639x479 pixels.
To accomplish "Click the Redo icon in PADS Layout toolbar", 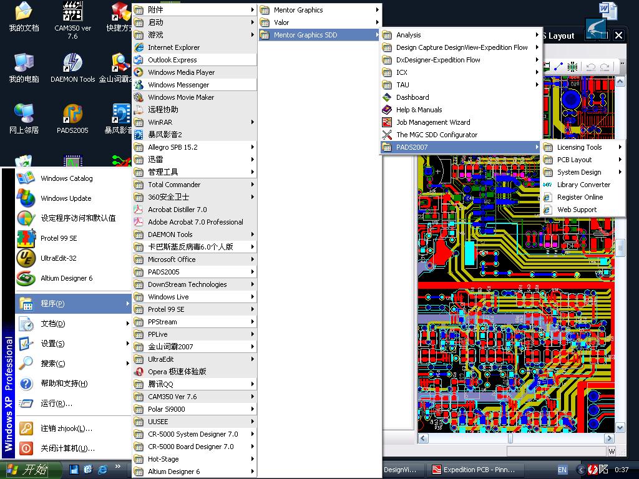I will click(x=605, y=66).
